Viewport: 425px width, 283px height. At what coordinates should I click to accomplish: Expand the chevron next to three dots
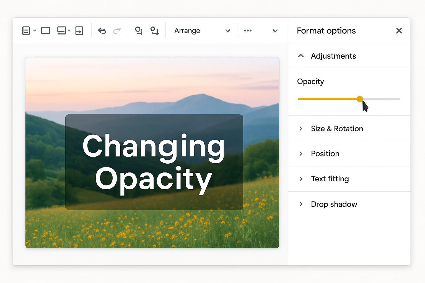coord(275,31)
